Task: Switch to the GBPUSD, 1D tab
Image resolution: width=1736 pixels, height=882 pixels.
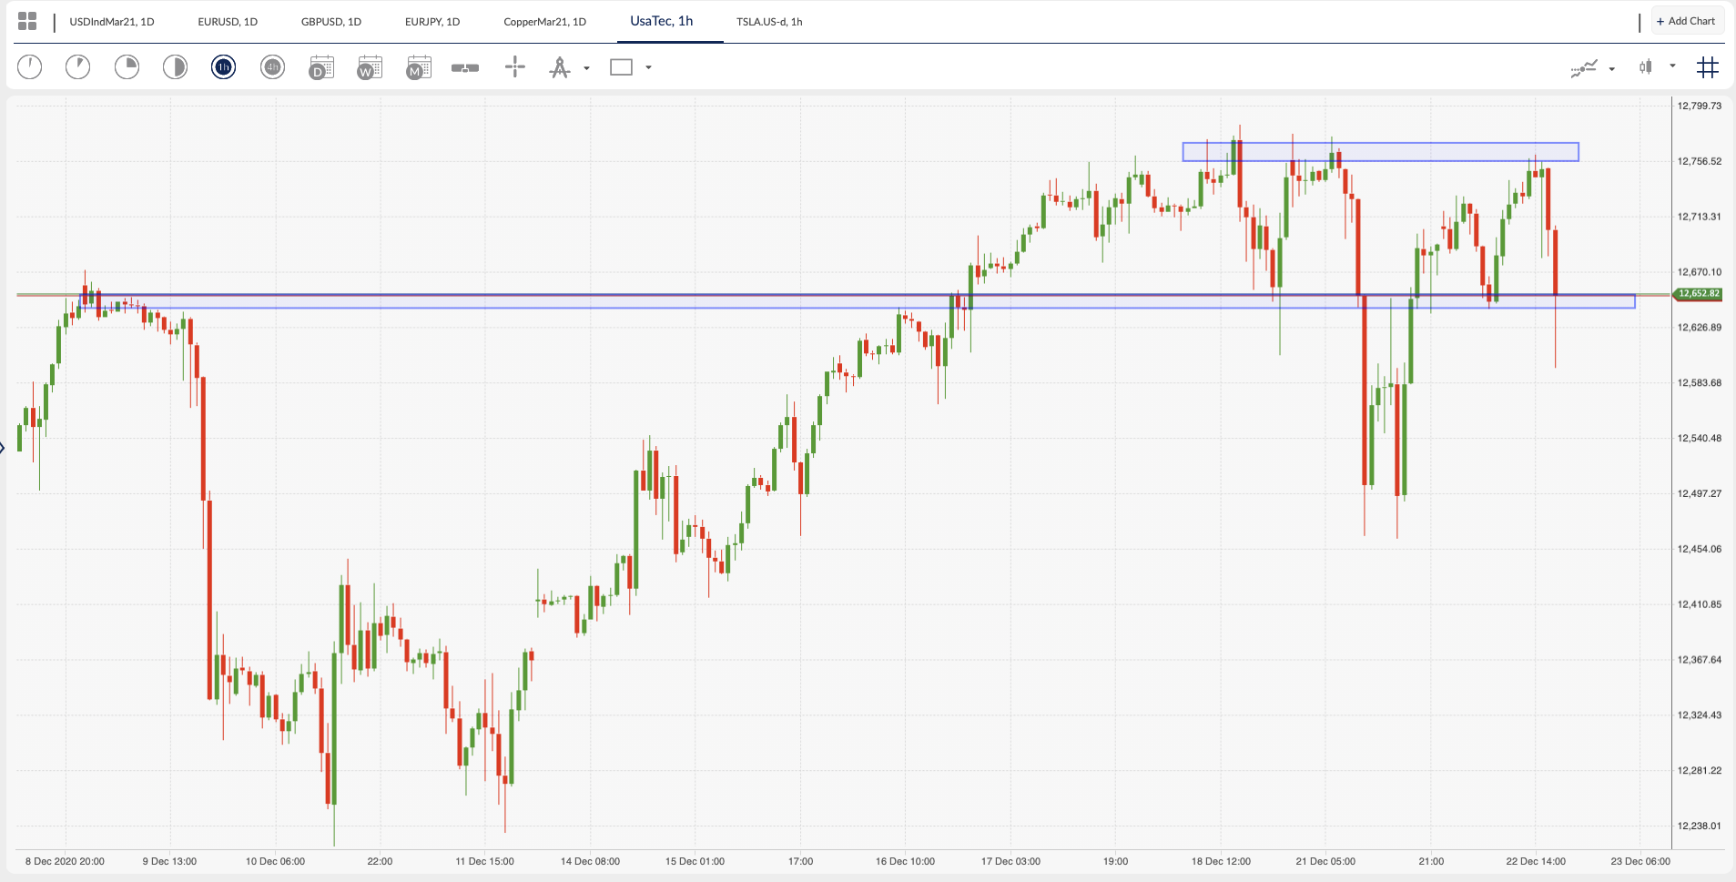Action: point(331,22)
